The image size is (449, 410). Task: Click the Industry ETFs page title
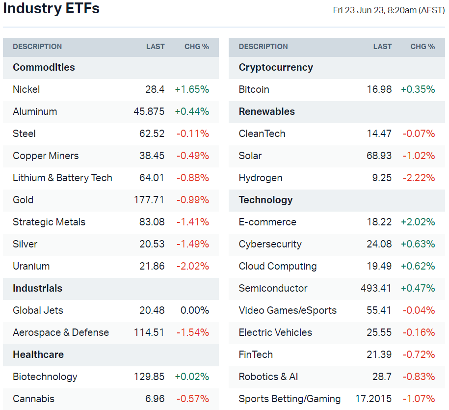point(51,8)
